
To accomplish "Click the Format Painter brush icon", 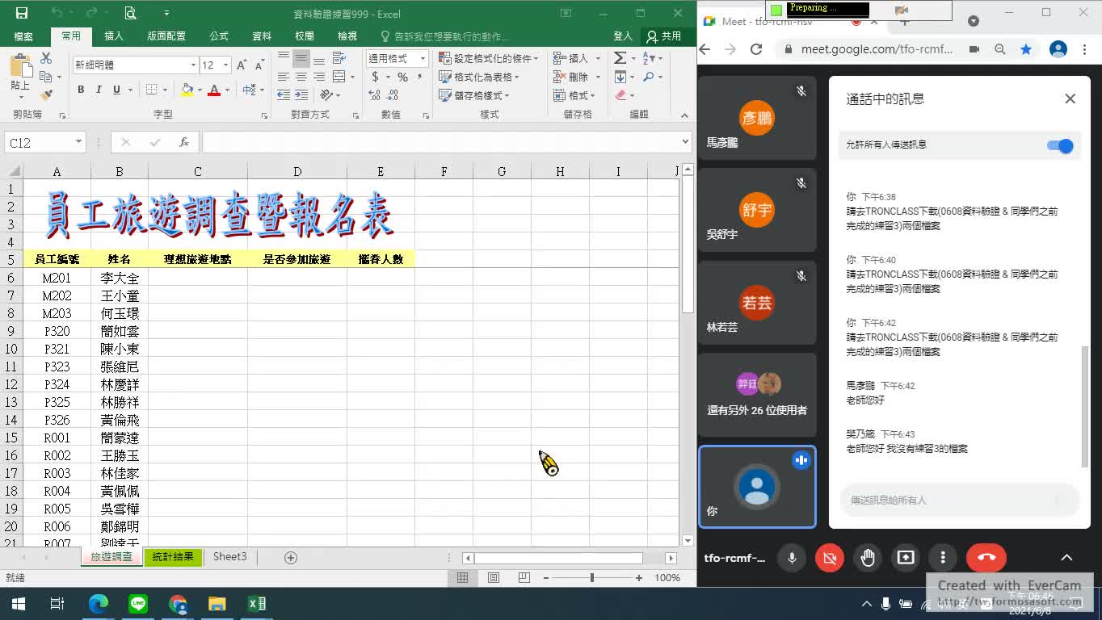I will tap(46, 94).
